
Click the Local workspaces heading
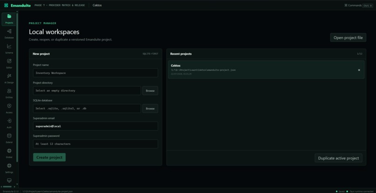tap(54, 32)
